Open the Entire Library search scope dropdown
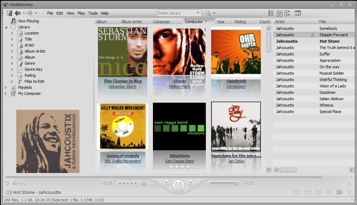 point(198,13)
